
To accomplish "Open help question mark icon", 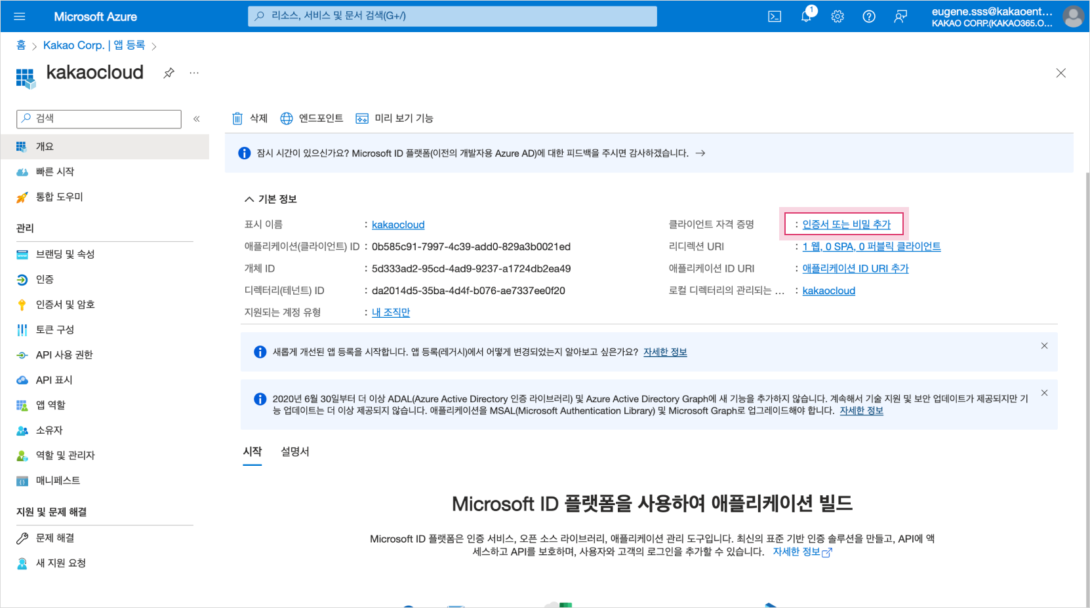I will (869, 16).
